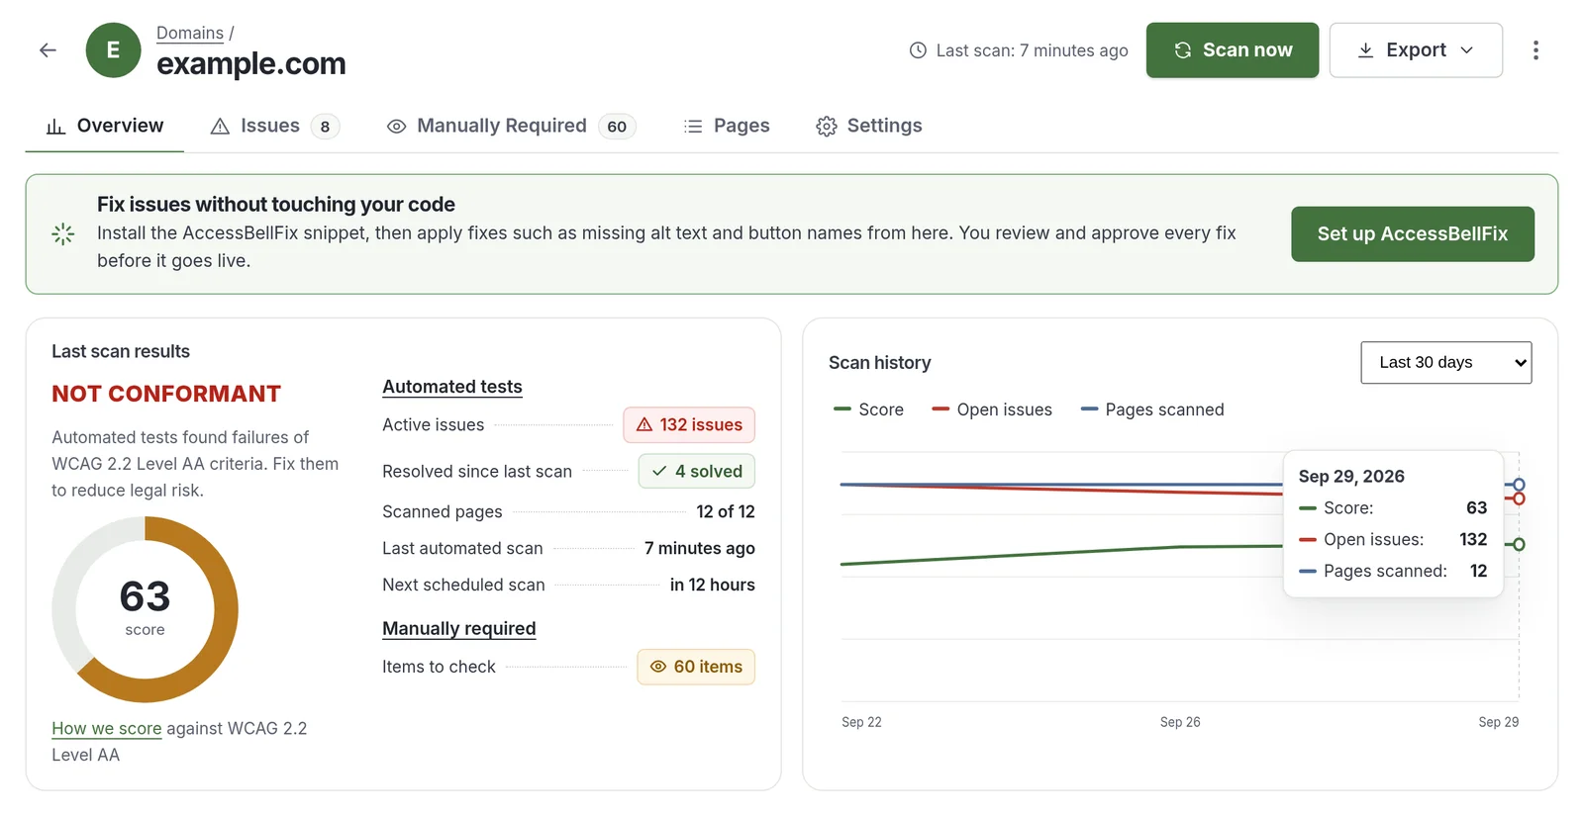Click Set up AccessBellFix button

[1413, 234]
